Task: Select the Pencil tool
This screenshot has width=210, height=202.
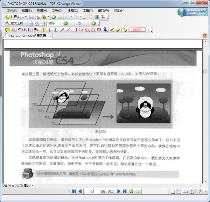Action: click(112, 30)
